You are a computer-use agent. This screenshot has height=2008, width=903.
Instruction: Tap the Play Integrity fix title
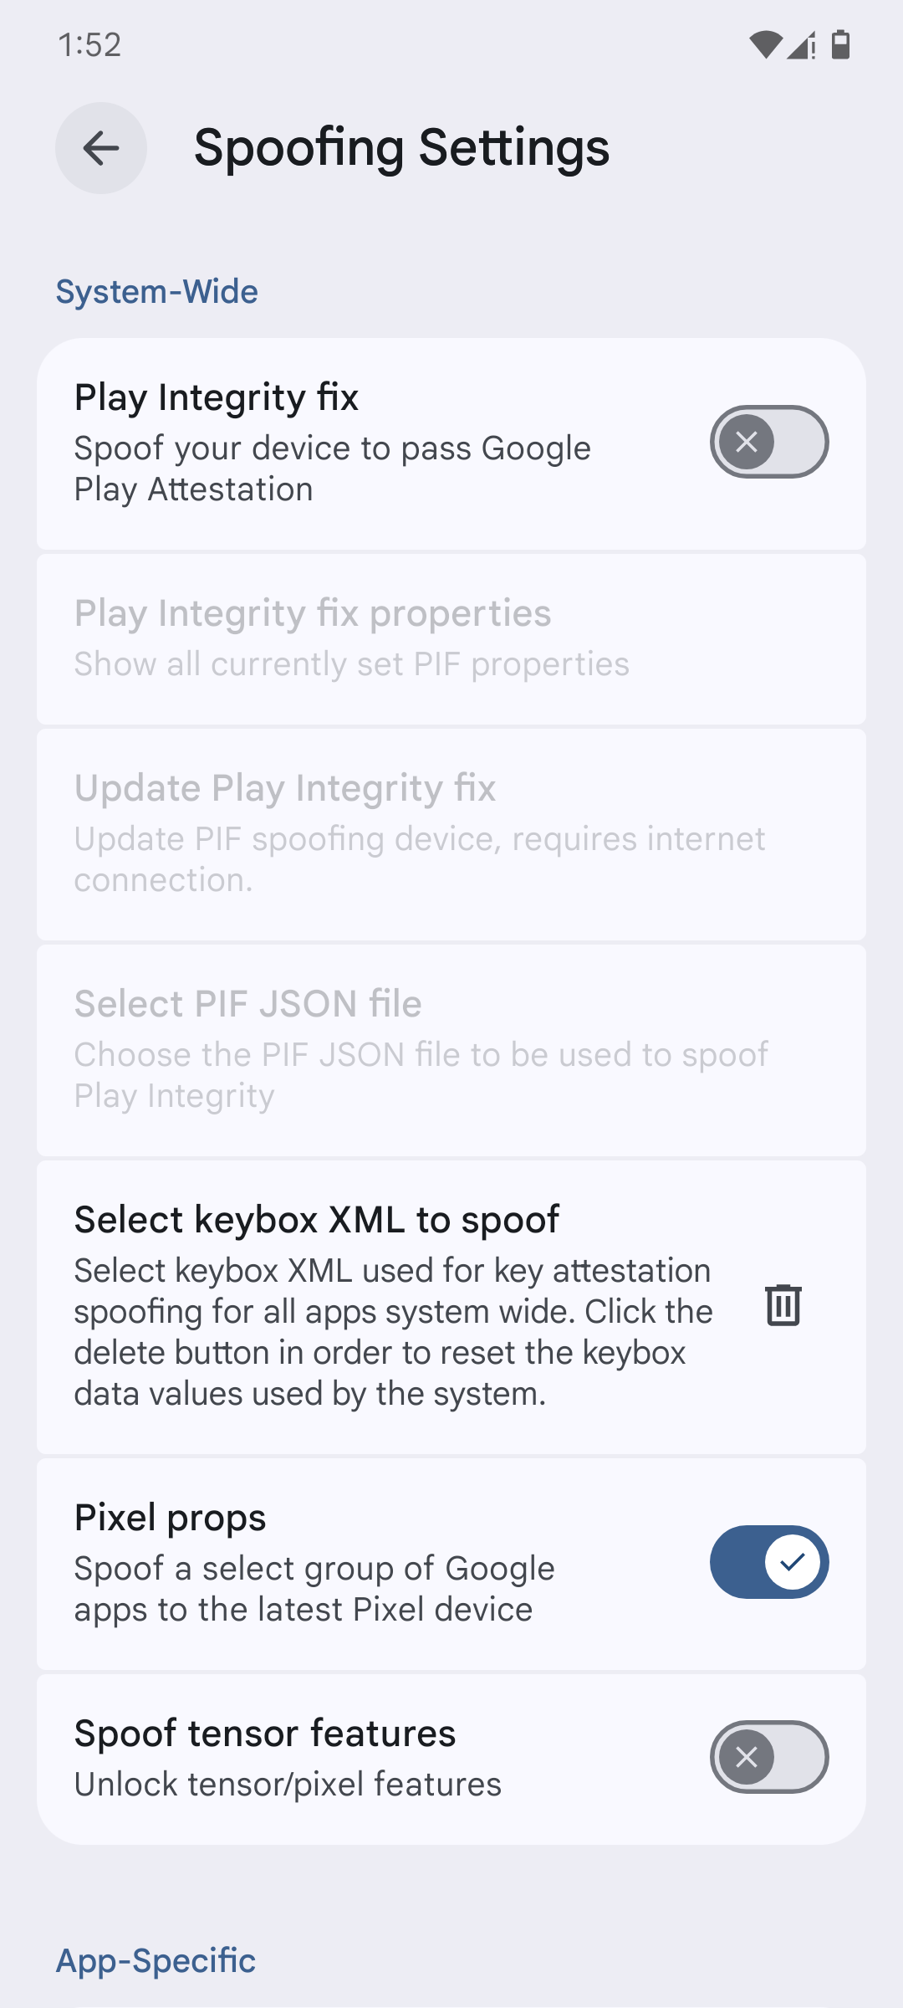click(217, 397)
